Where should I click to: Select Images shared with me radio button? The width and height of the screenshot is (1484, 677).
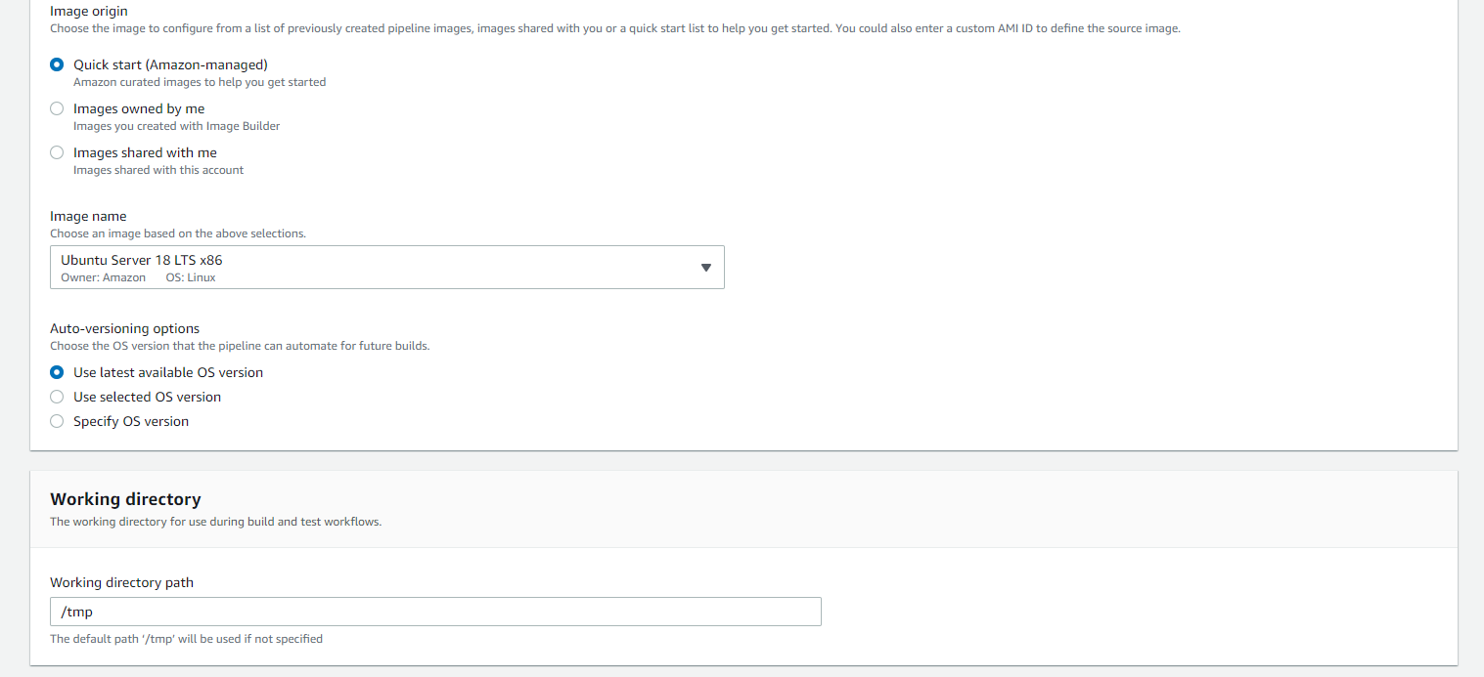[57, 152]
